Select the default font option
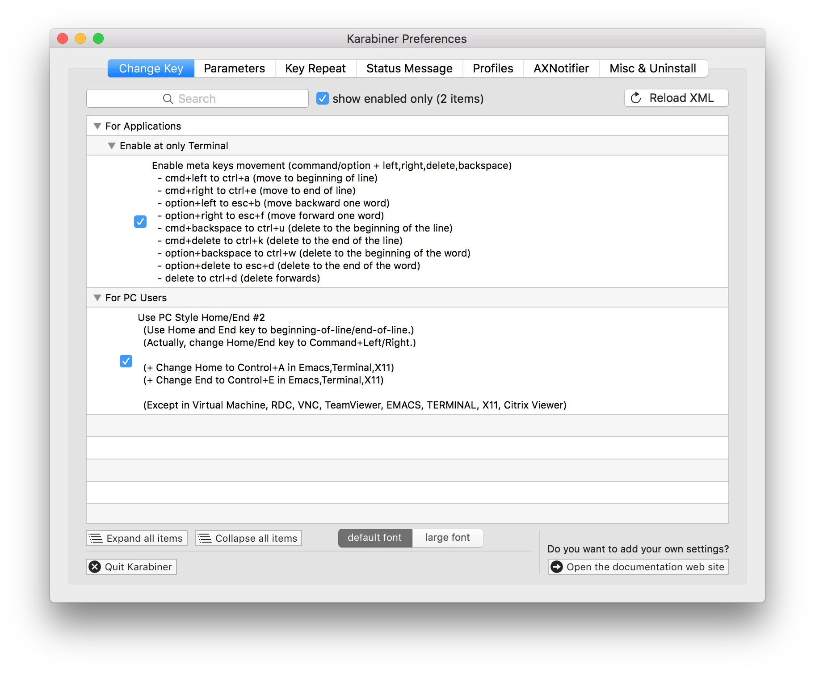The image size is (815, 674). tap(375, 538)
